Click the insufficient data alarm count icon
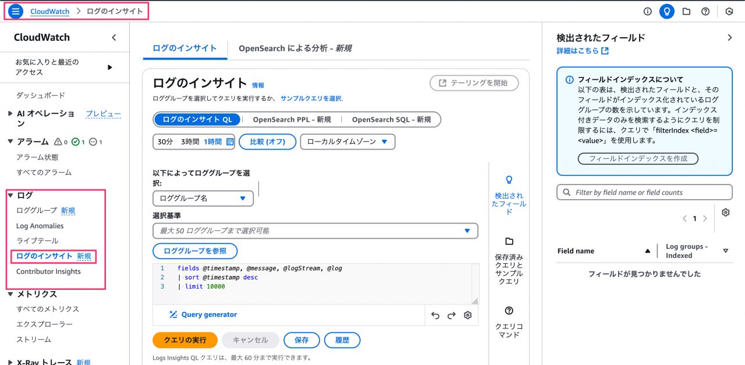Screen dimensions: 745x365 [96, 142]
